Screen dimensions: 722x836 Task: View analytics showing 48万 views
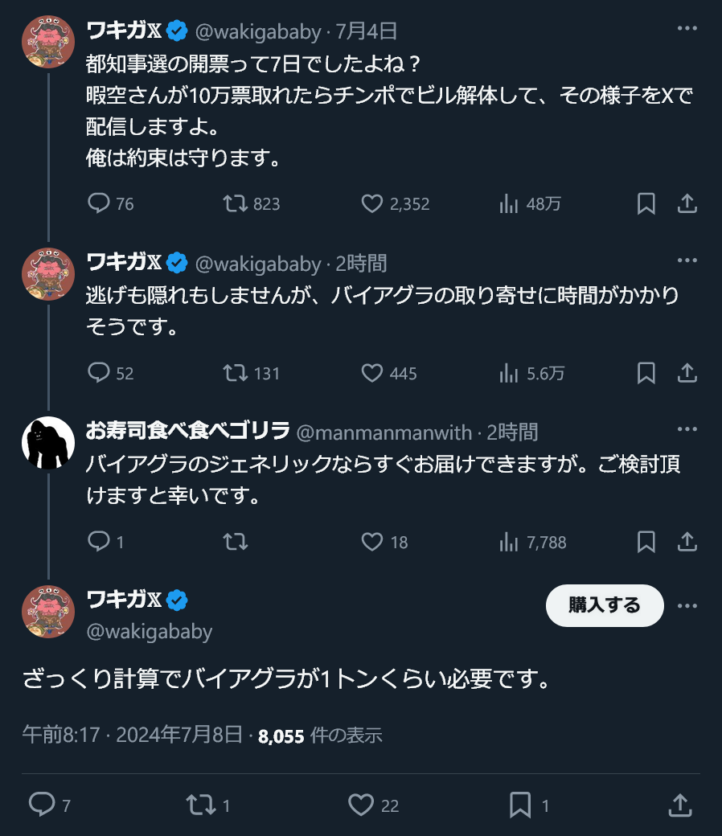[509, 203]
